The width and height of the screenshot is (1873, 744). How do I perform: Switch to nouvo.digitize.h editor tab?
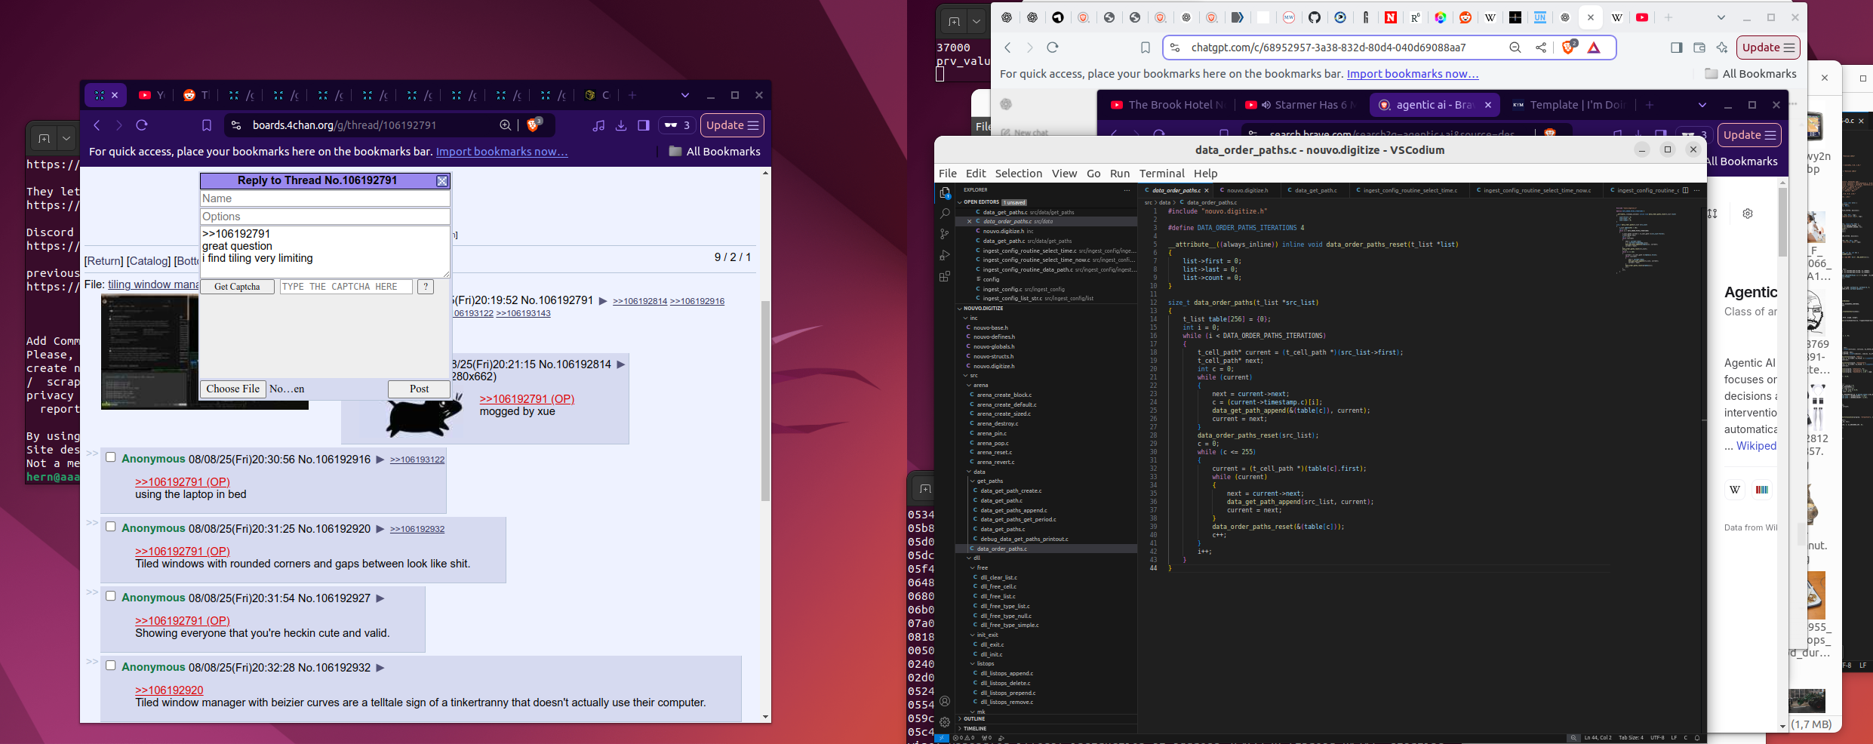click(x=1247, y=190)
